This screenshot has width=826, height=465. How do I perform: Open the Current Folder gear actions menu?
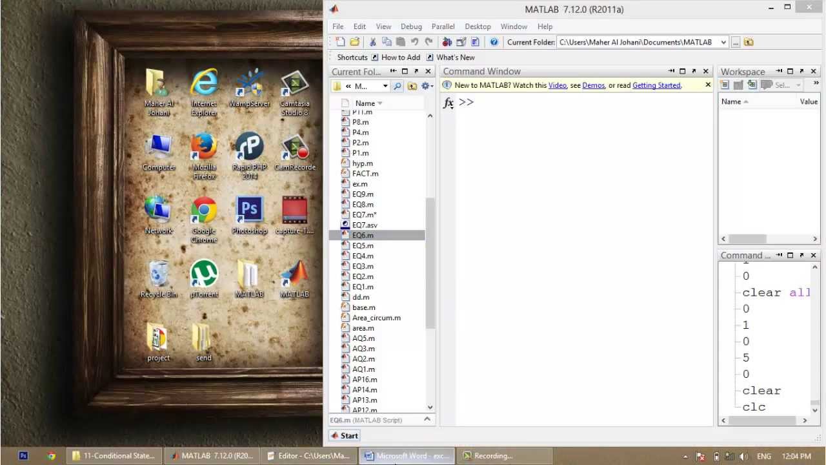[427, 86]
